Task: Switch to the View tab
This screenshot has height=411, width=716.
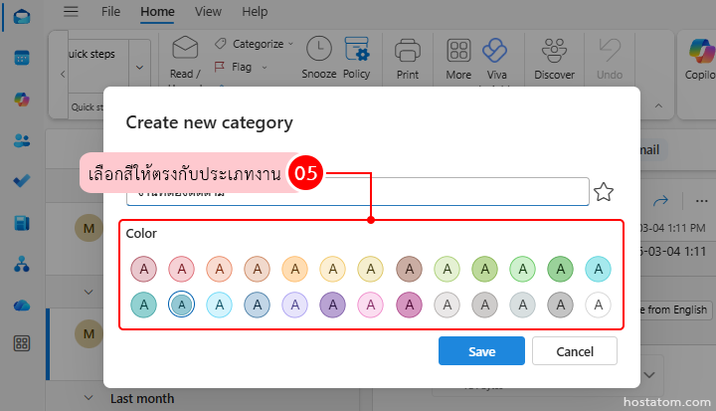Action: click(208, 11)
